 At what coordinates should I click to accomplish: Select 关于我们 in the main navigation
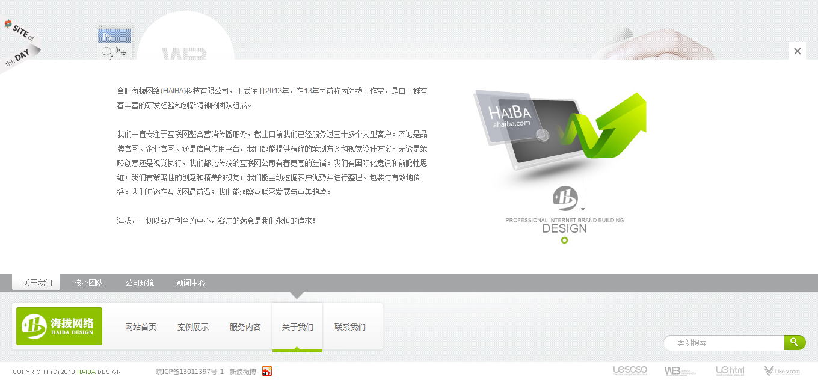(x=298, y=327)
